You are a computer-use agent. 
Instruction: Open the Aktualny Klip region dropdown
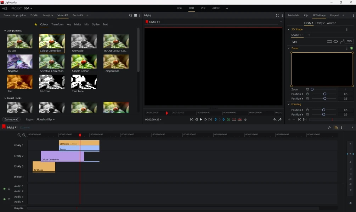(46, 119)
